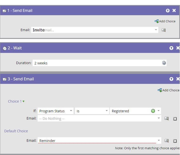Click Add Choice in step 1
Image resolution: width=180 pixels, height=155 pixels.
click(x=165, y=21)
